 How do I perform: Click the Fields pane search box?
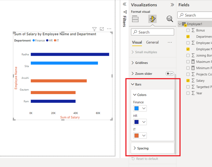[x=195, y=15]
